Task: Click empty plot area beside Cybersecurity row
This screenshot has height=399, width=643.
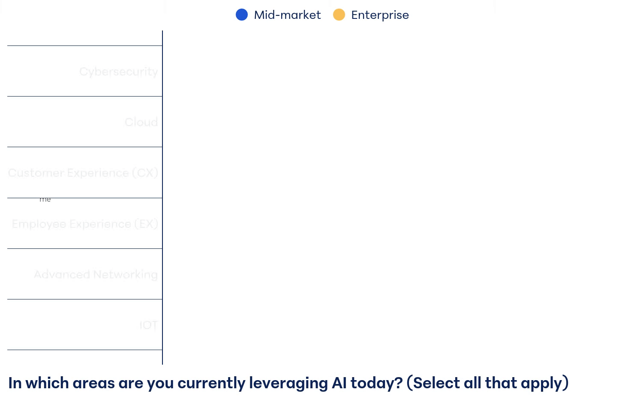Action: (386, 71)
